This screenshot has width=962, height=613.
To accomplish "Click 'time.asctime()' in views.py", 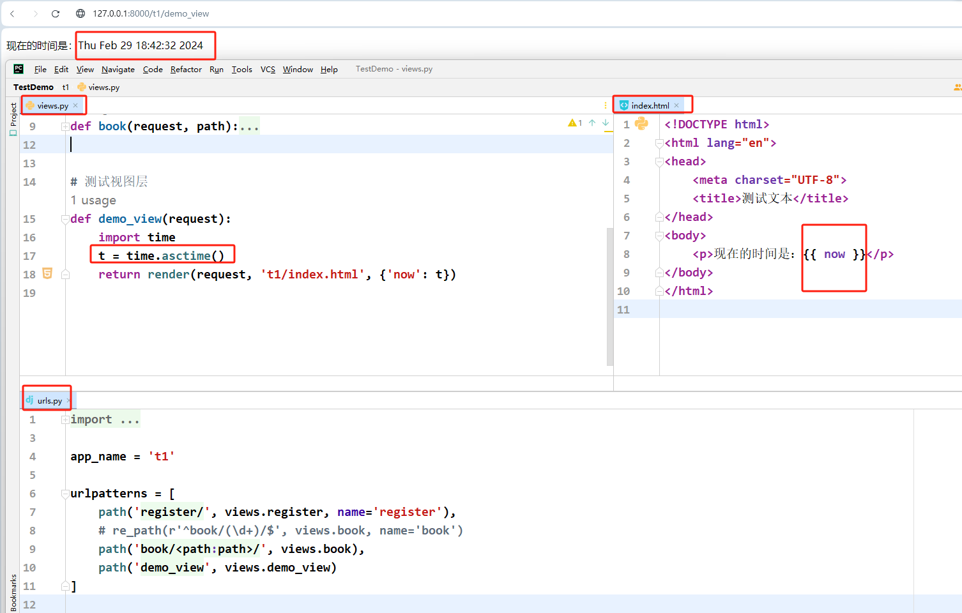I will point(175,256).
